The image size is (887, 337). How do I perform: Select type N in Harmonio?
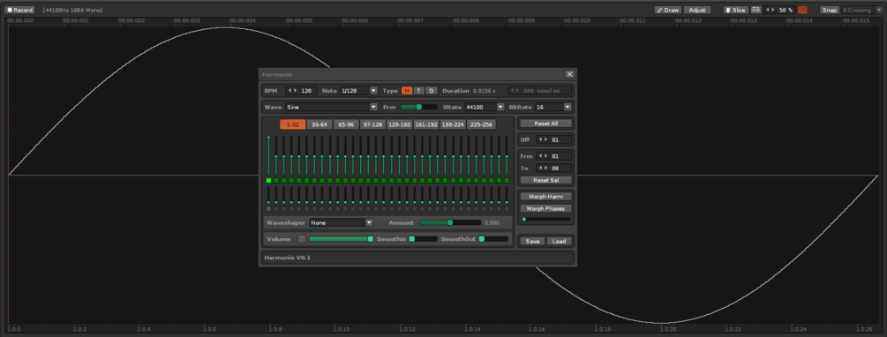pos(407,91)
